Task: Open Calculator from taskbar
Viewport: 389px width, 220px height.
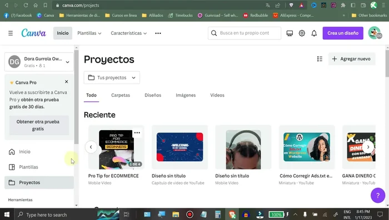Action: pyautogui.click(x=218, y=214)
